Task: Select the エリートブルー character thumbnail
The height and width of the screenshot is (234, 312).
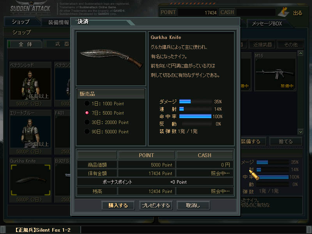Action: coord(30,132)
